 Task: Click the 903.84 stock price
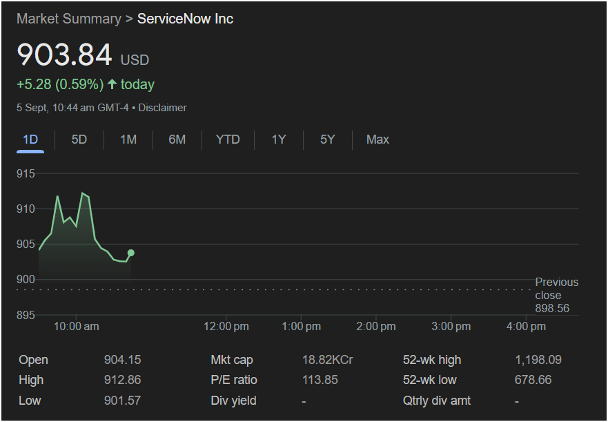click(64, 55)
